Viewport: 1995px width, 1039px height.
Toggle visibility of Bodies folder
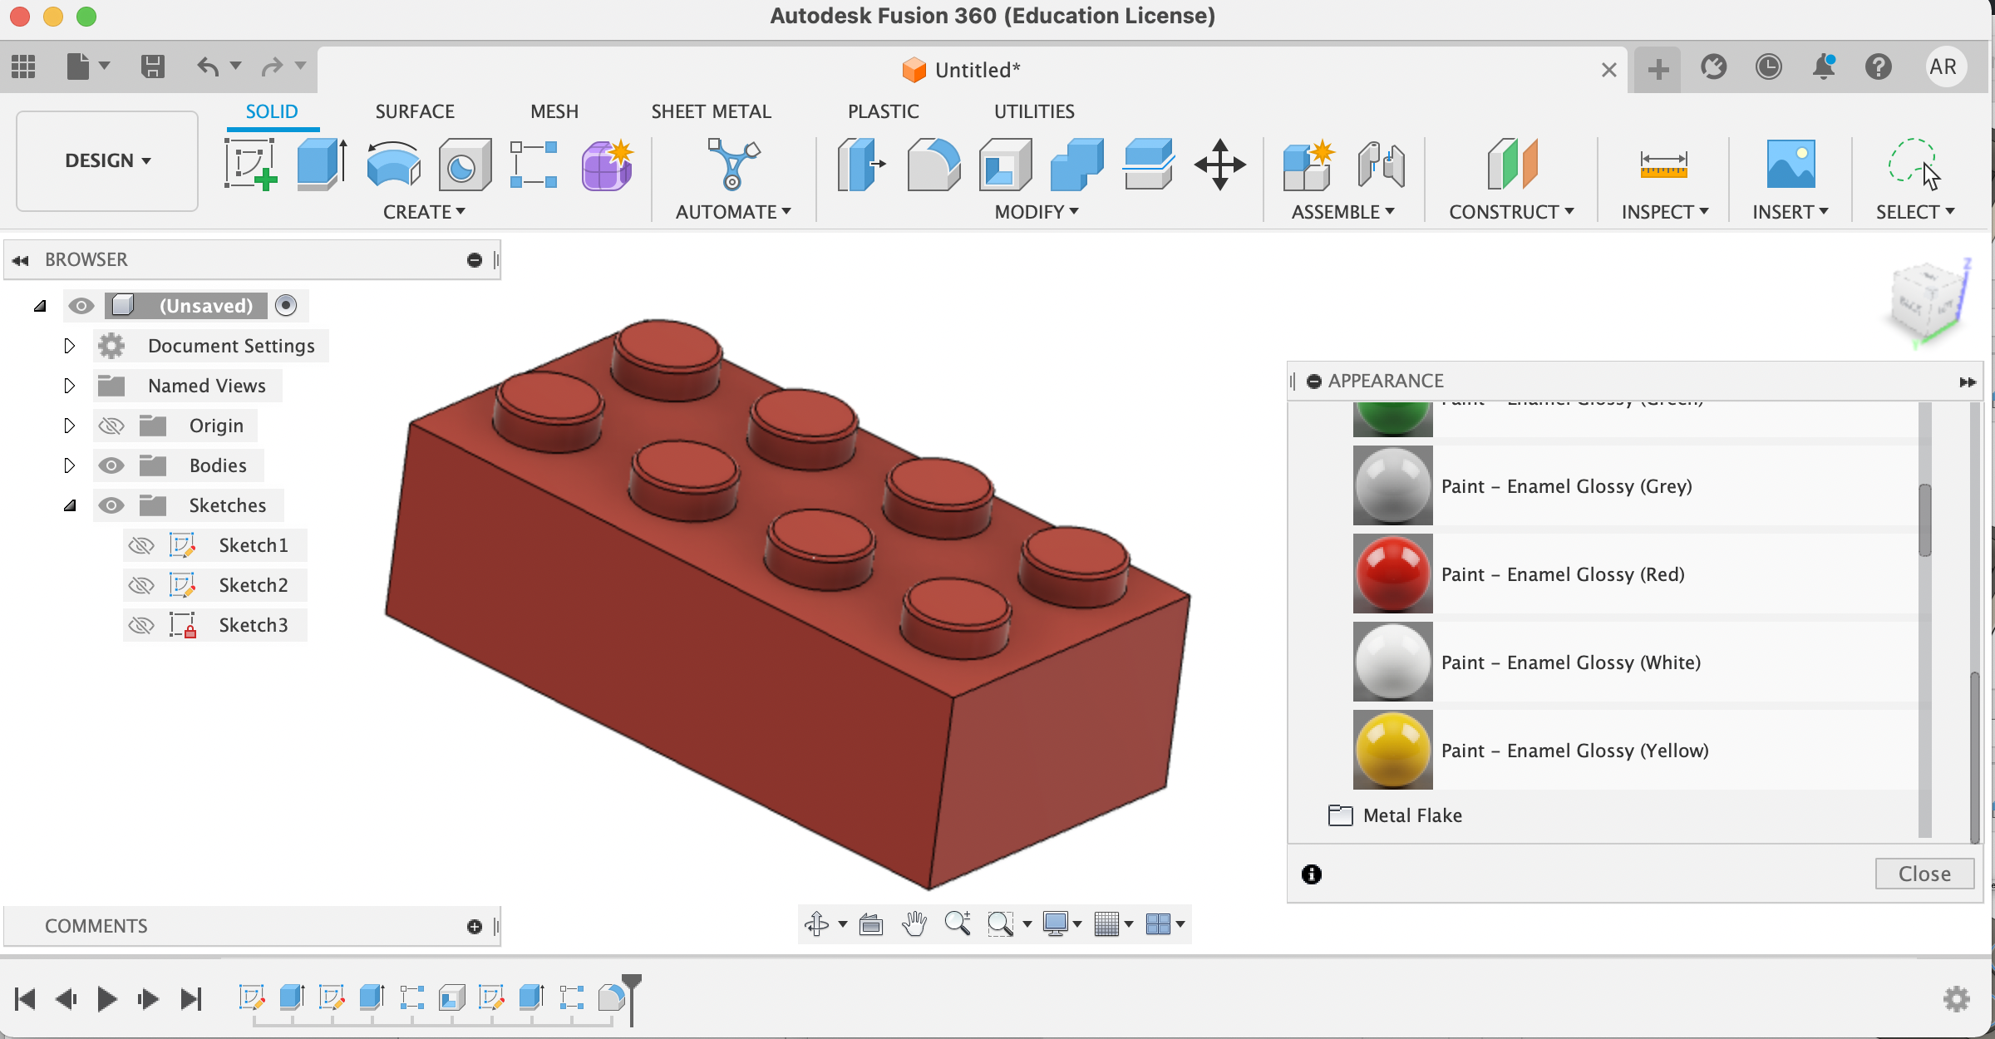111,465
